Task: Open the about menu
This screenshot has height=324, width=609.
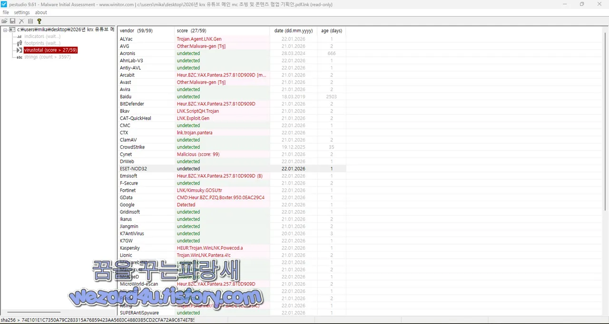Action: [x=41, y=12]
